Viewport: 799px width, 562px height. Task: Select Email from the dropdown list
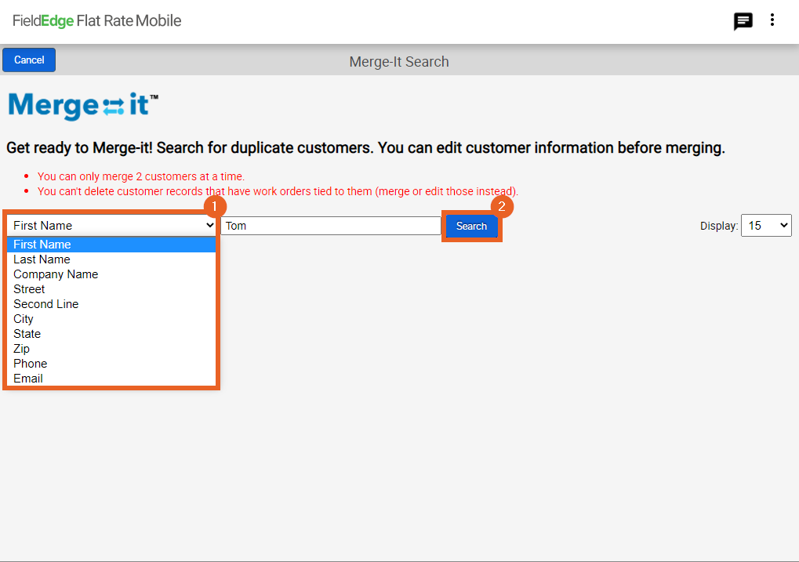pyautogui.click(x=28, y=379)
